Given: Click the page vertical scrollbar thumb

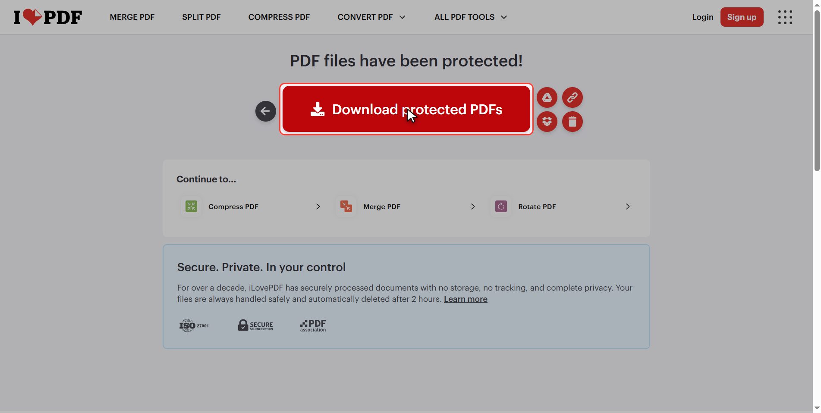Looking at the screenshot, I should click(x=817, y=91).
